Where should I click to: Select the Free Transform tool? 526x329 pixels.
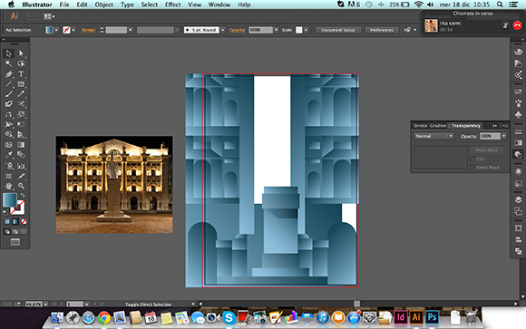[x=21, y=124]
